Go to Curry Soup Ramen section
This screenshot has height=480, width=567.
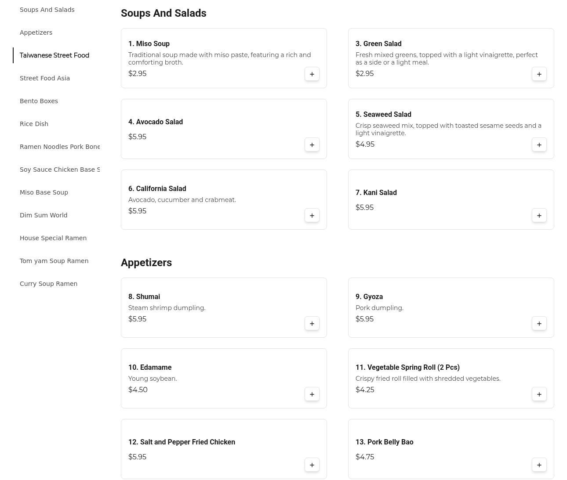(x=48, y=284)
